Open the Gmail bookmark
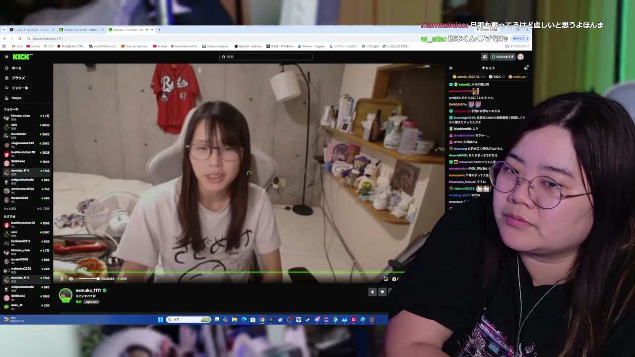Screen dimensions: 635x357 click(x=17, y=46)
